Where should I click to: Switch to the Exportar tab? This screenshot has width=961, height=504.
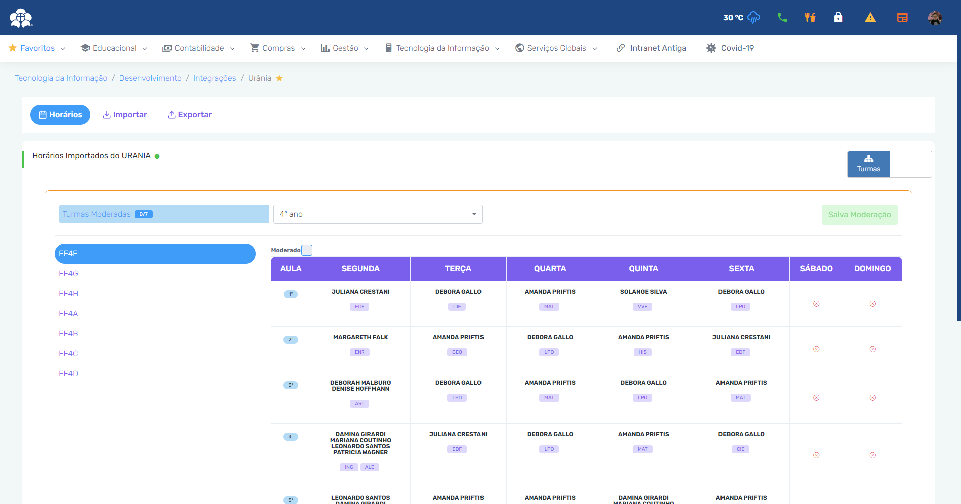point(189,115)
